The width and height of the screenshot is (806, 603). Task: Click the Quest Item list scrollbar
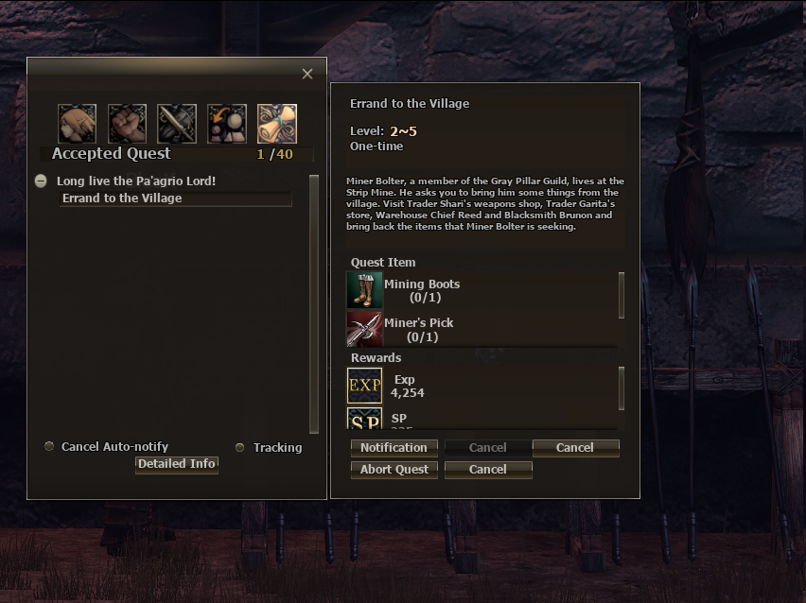tap(622, 295)
